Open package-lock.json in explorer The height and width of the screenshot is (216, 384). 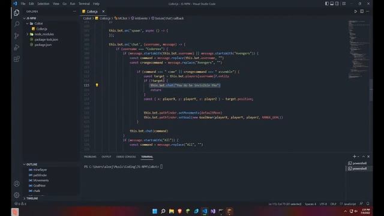(46, 40)
